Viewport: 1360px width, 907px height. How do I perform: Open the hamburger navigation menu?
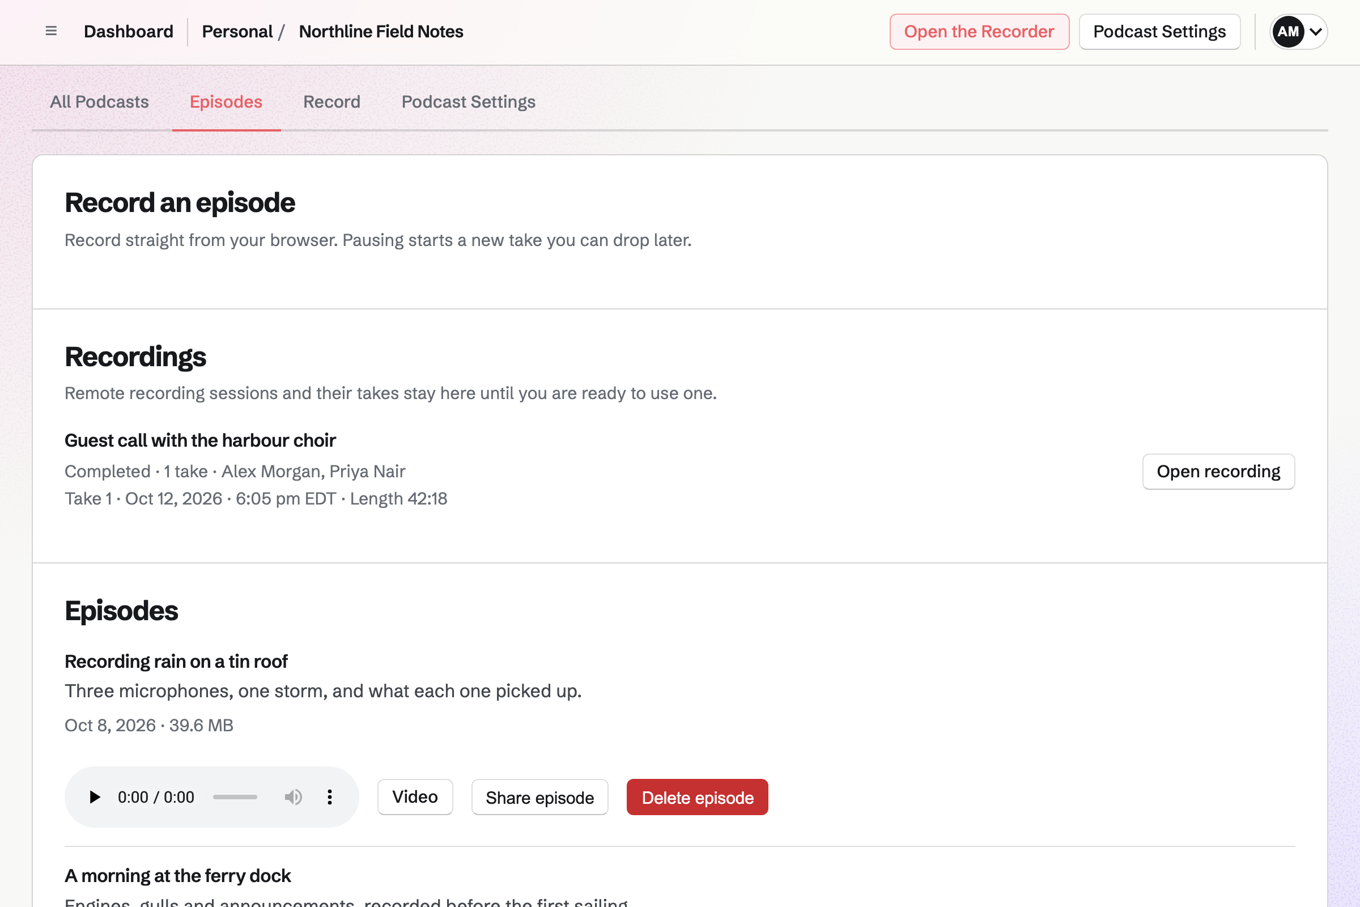point(51,31)
